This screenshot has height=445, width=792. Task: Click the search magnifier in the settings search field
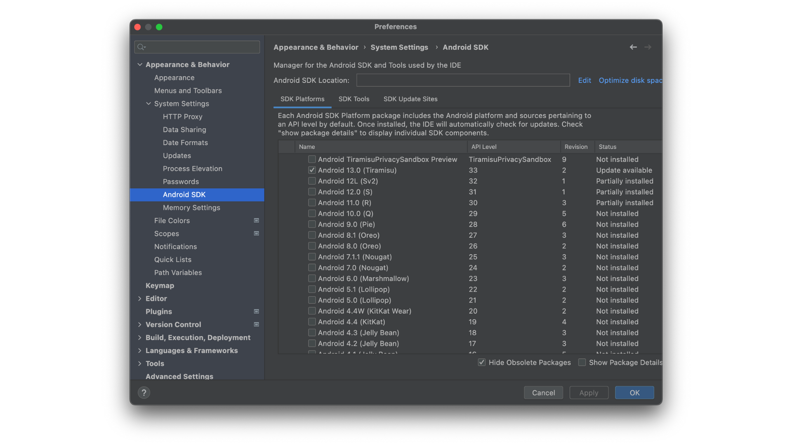141,47
